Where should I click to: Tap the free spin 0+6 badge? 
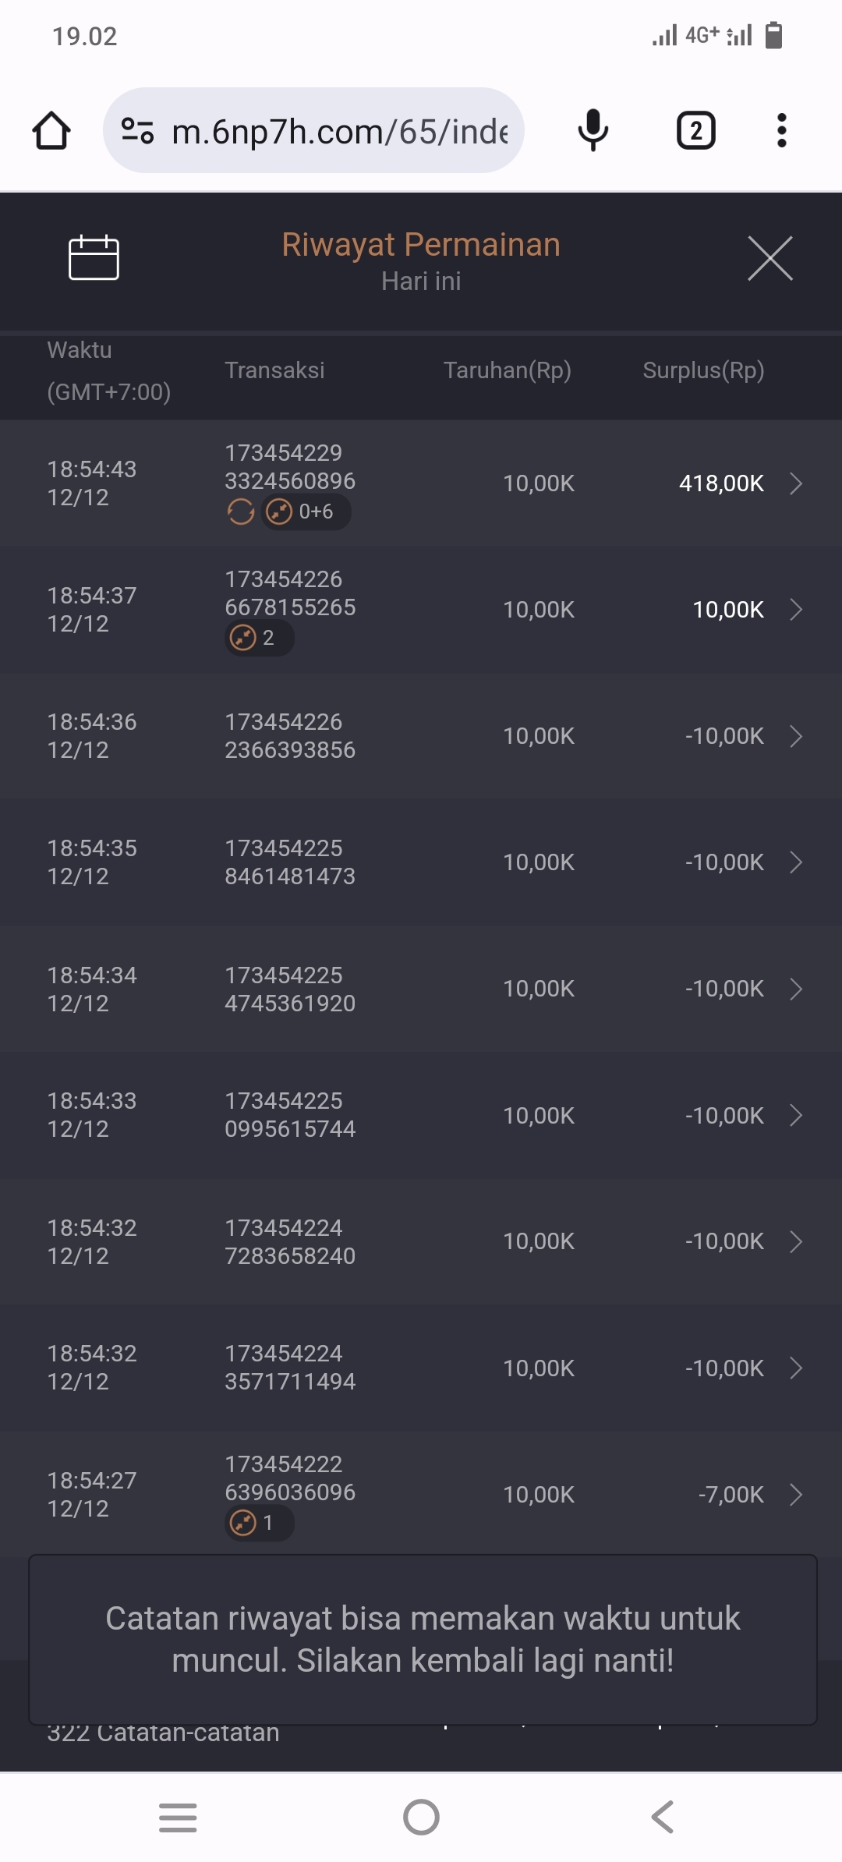tap(306, 512)
